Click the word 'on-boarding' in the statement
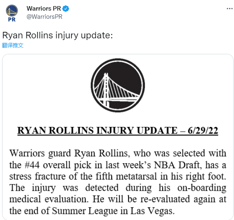 pyautogui.click(x=202, y=188)
